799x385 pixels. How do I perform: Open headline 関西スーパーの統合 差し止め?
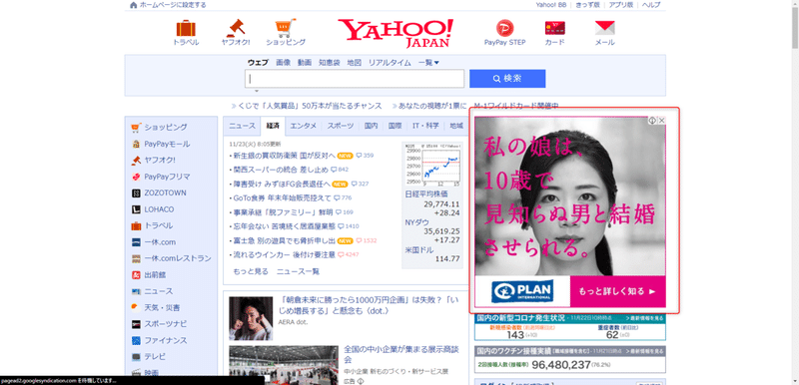click(x=281, y=170)
